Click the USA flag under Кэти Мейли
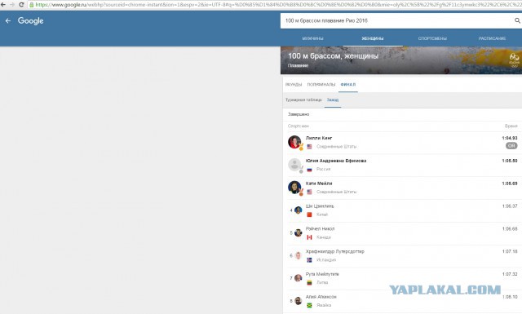522x314 pixels. coord(309,192)
